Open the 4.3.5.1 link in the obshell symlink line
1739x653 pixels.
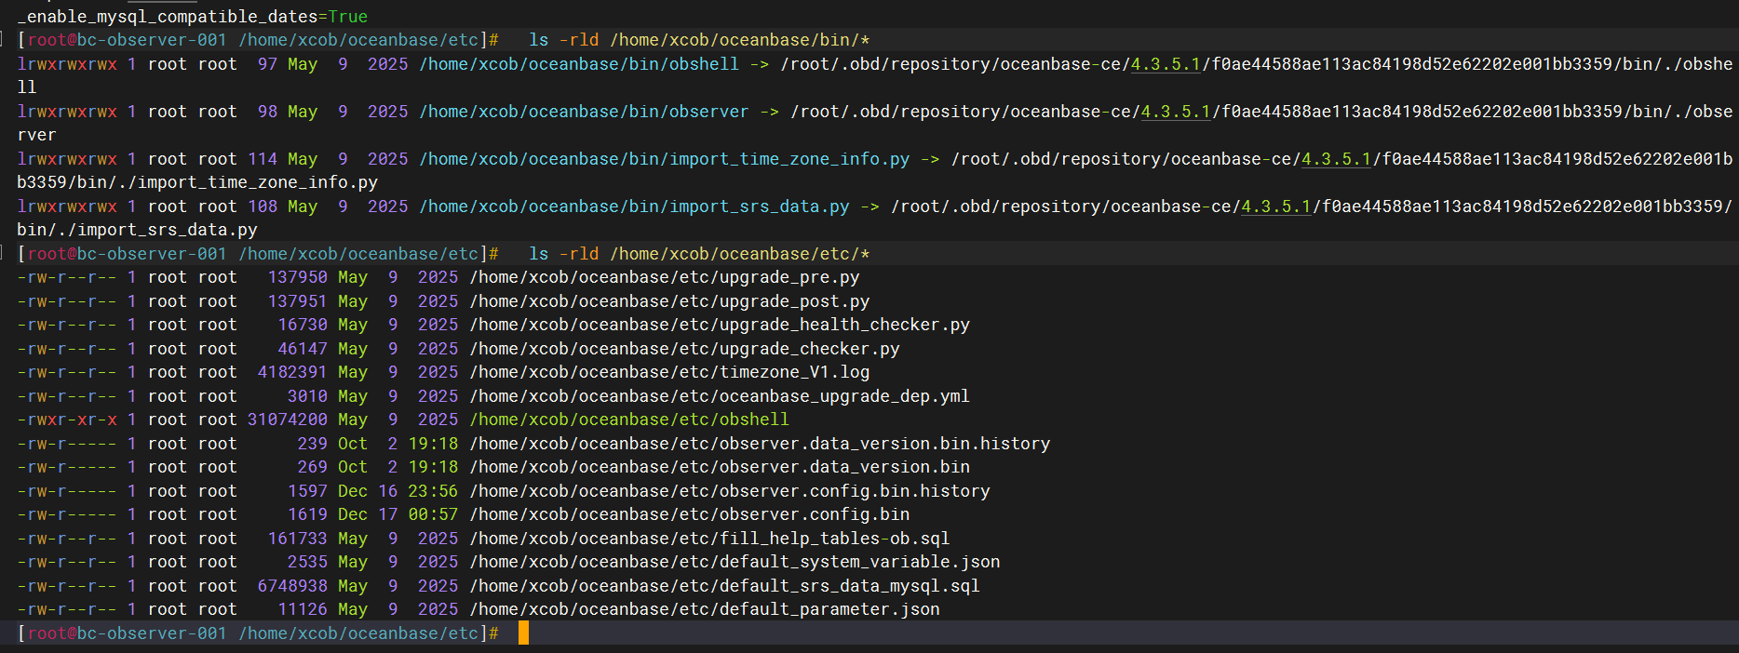1165,64
